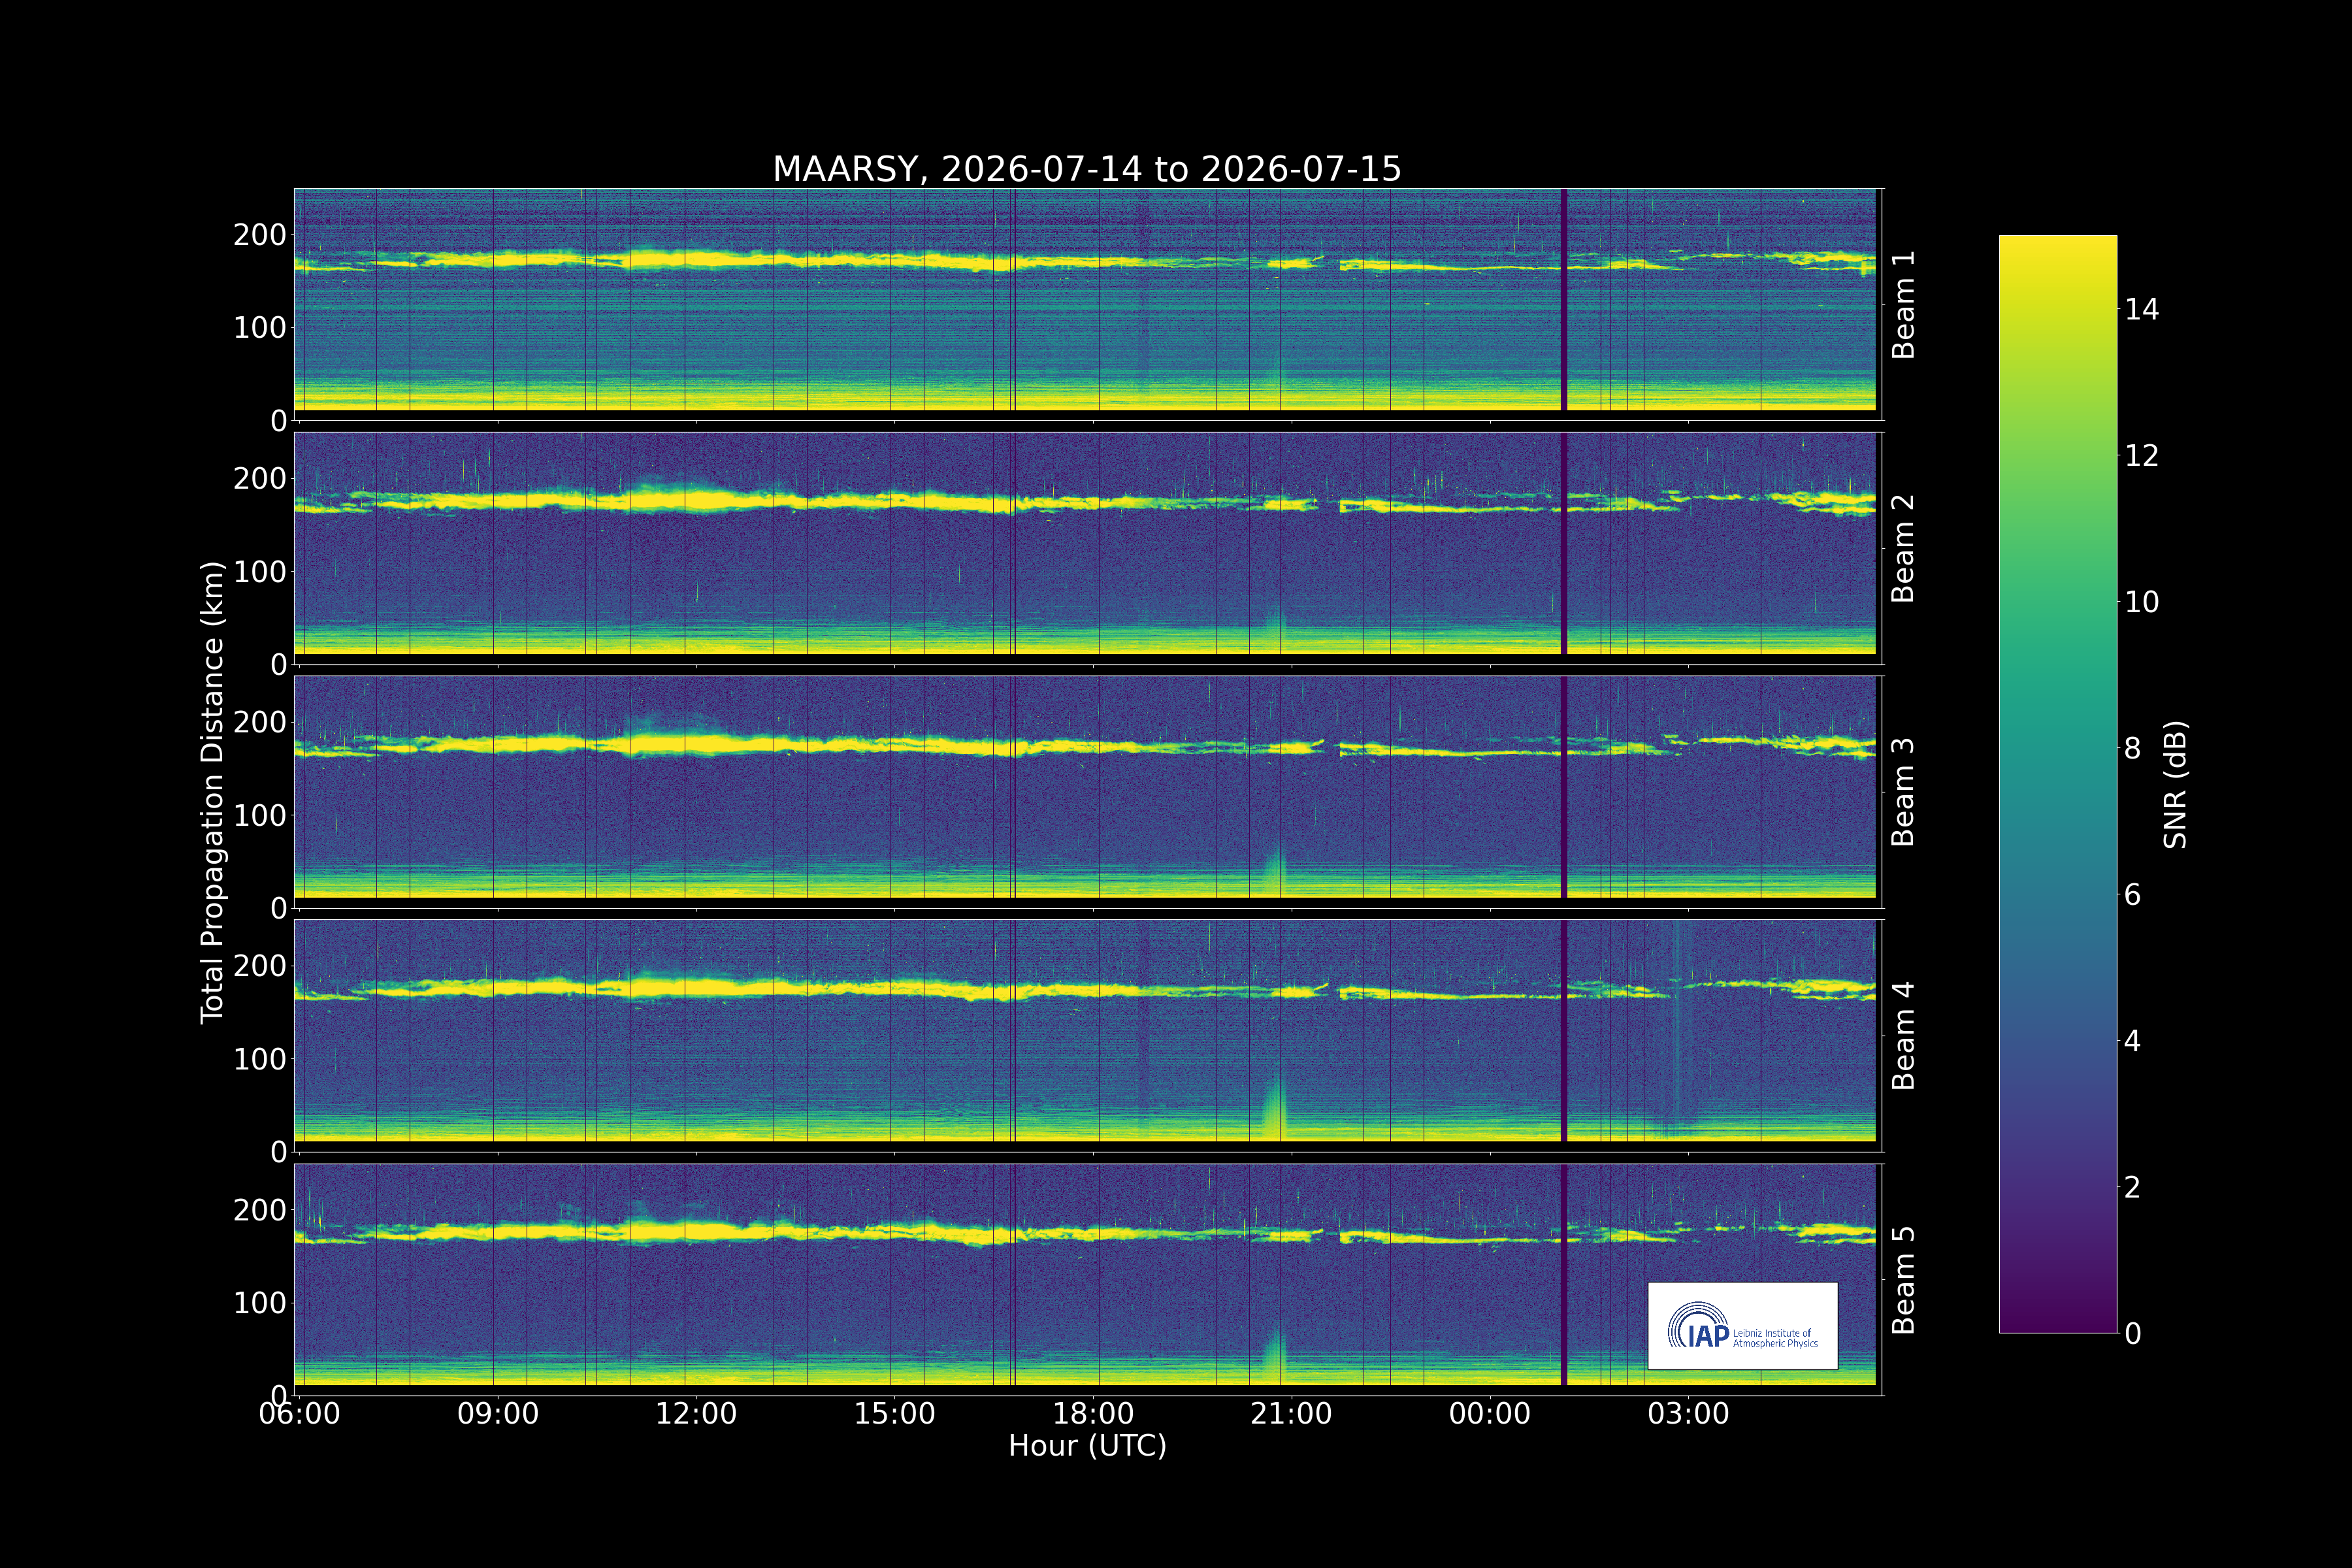Select the Beam 4 panel label

[1903, 1036]
